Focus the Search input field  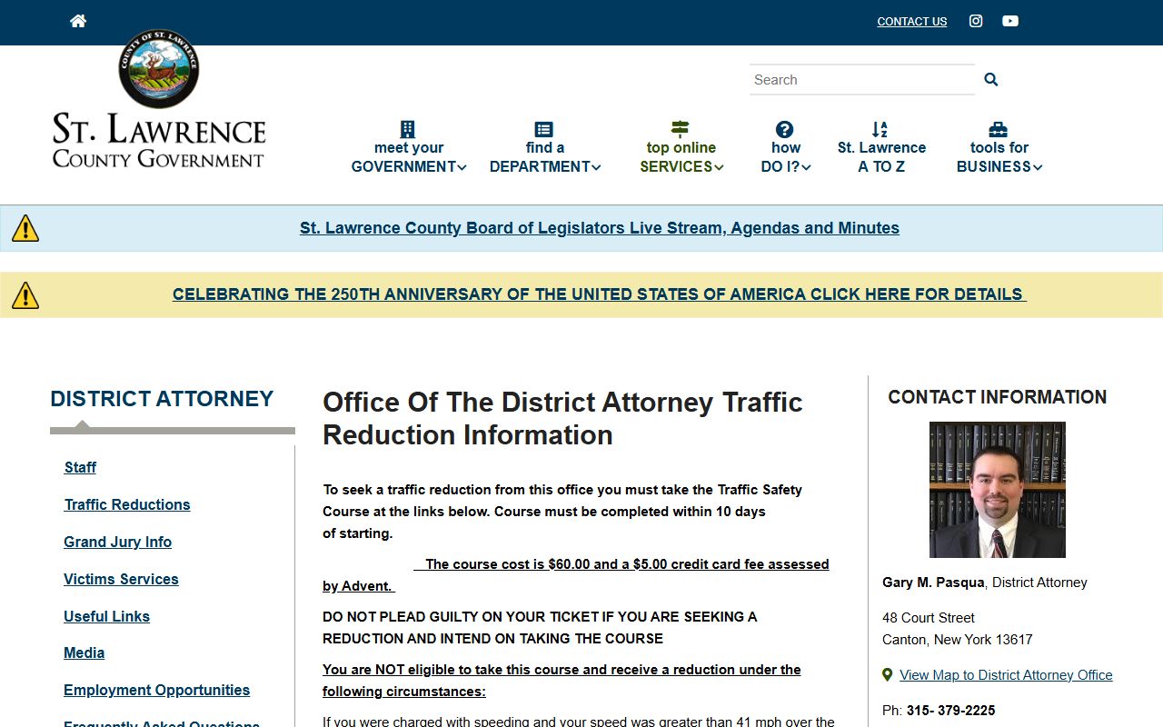pyautogui.click(x=862, y=80)
